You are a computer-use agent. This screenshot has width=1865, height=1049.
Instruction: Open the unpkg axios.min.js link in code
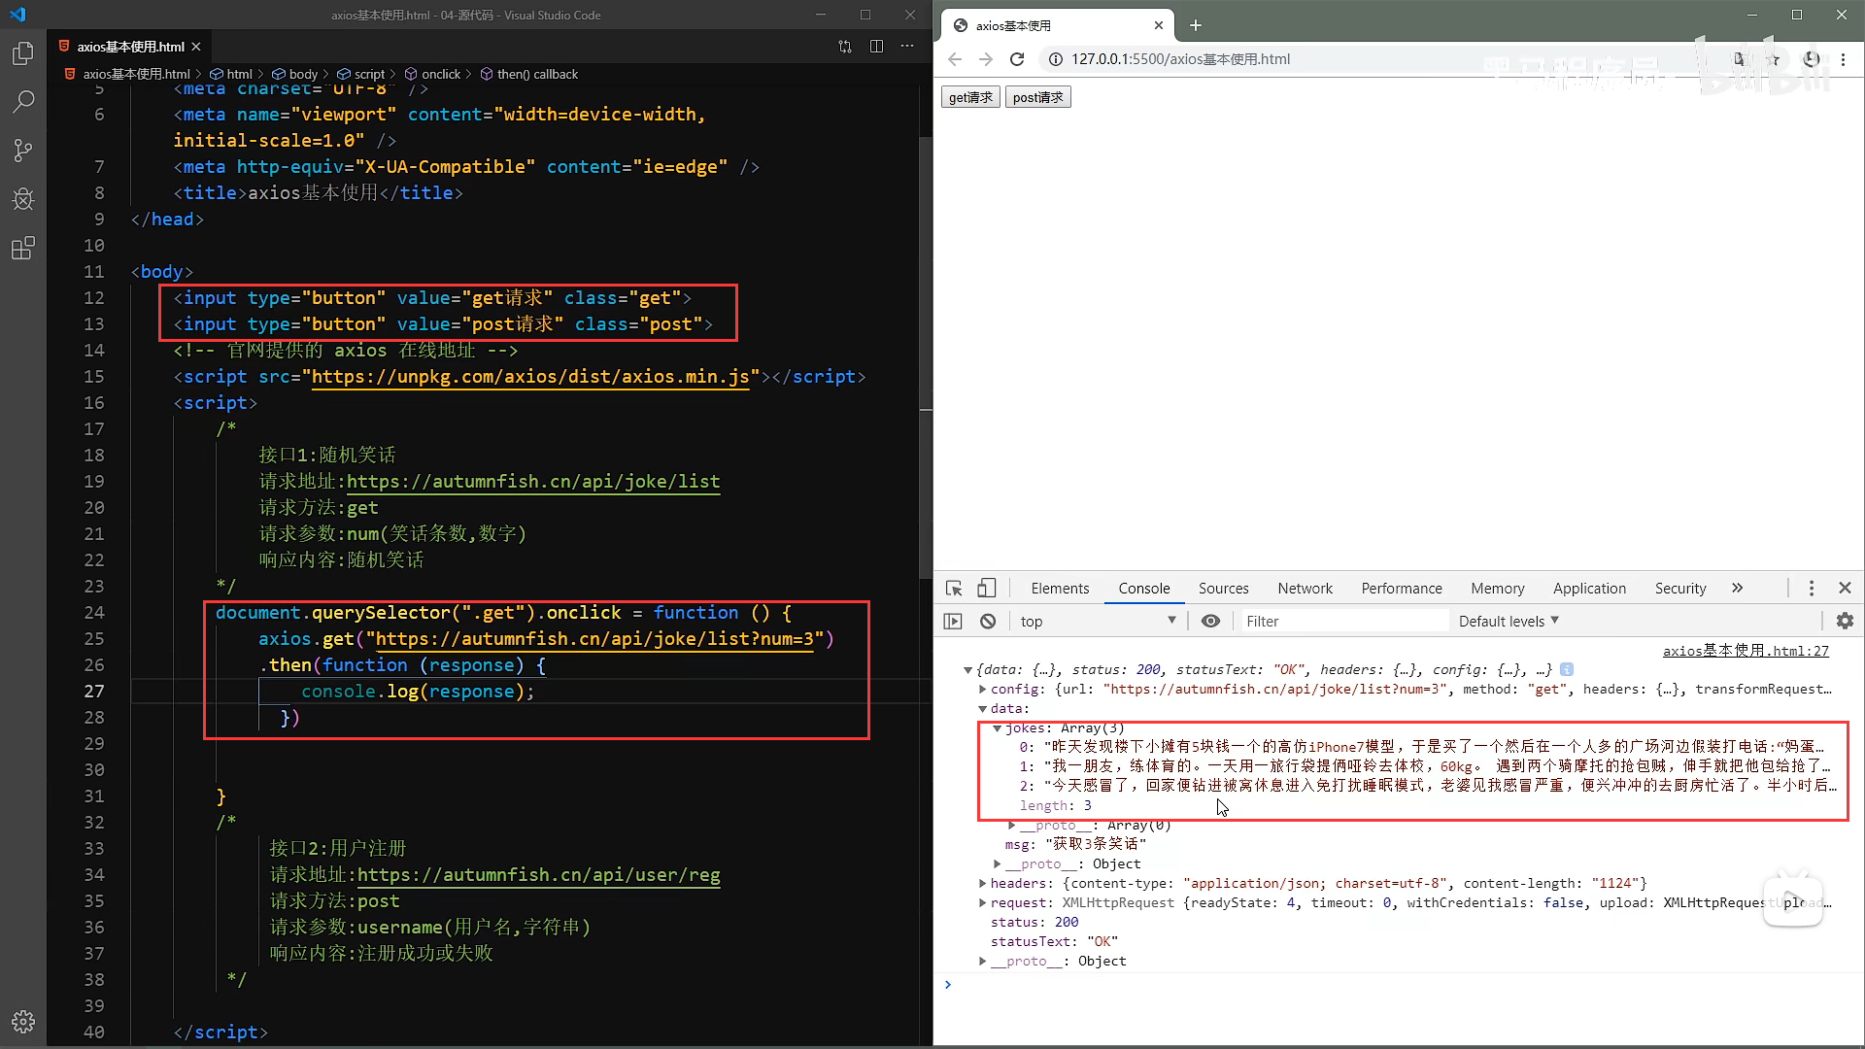point(530,377)
